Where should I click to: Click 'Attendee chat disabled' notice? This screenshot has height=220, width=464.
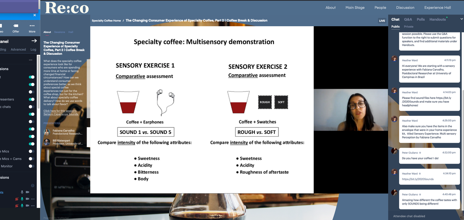tap(409, 216)
